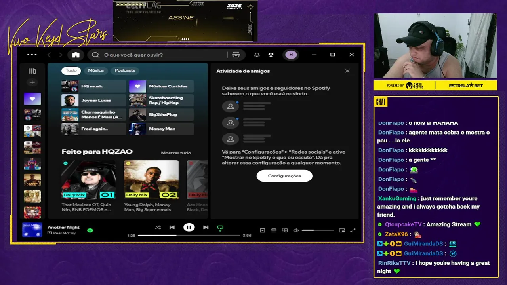507x285 pixels.
Task: Toggle friend activity icon
Action: [x=271, y=55]
